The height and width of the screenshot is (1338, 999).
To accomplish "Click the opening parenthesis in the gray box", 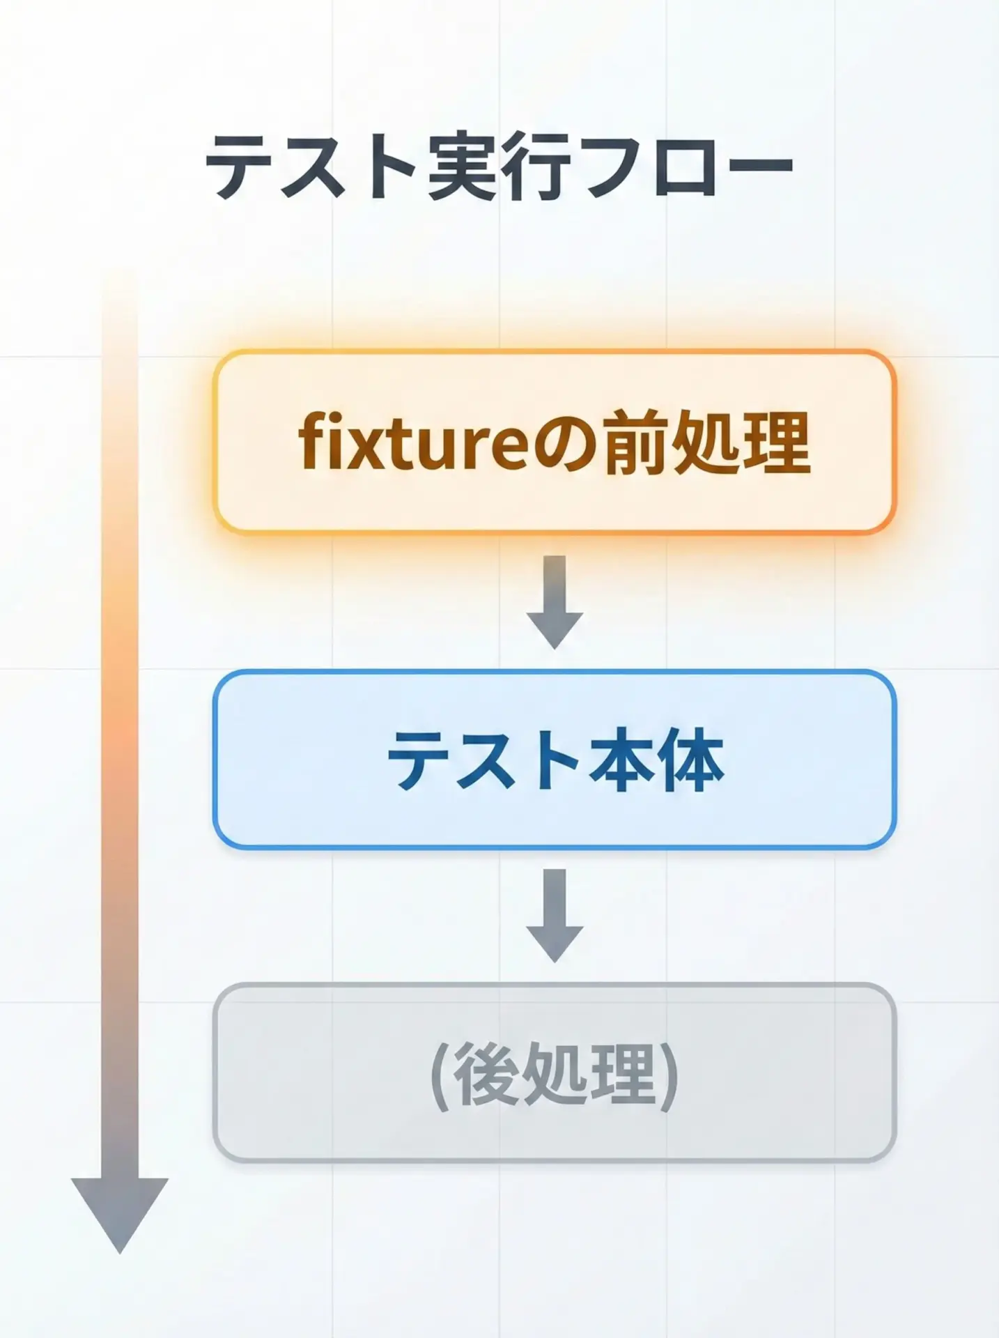I will click(x=440, y=1075).
